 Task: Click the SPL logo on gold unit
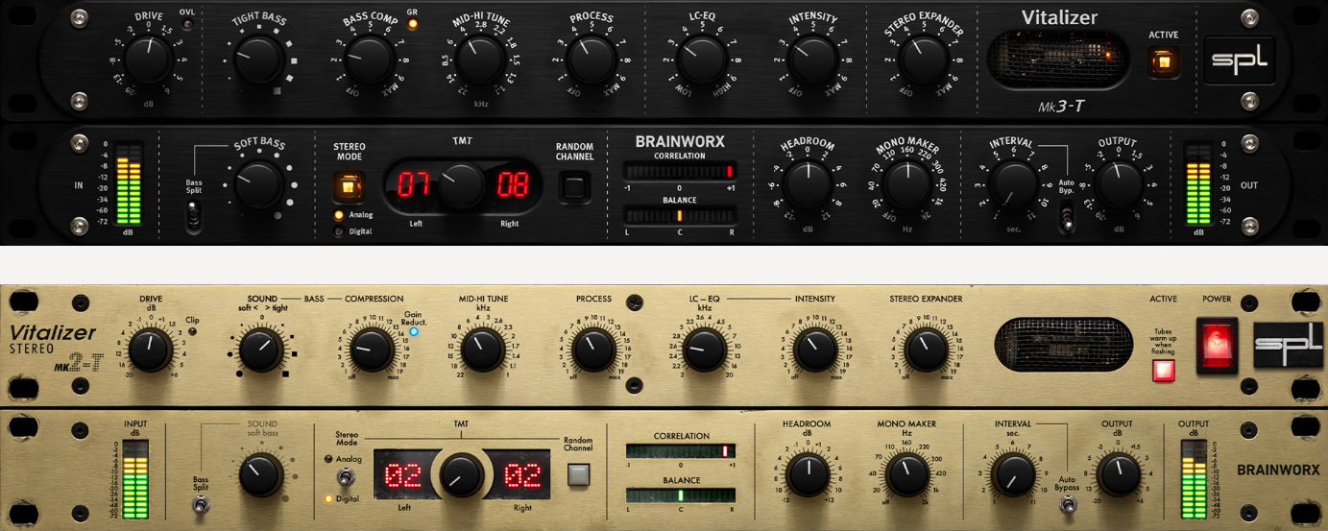(x=1288, y=345)
